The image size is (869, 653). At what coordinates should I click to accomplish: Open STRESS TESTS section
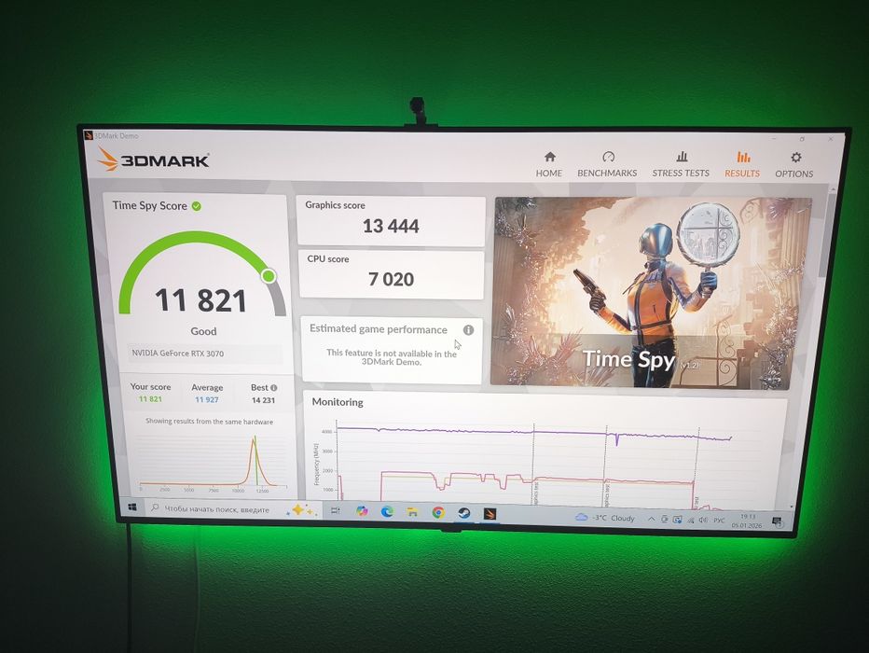[x=681, y=164]
